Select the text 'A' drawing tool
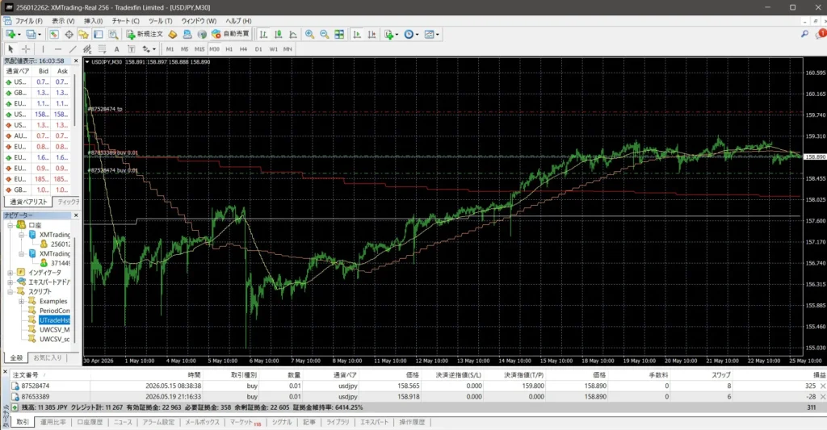This screenshot has height=430, width=827. point(116,49)
